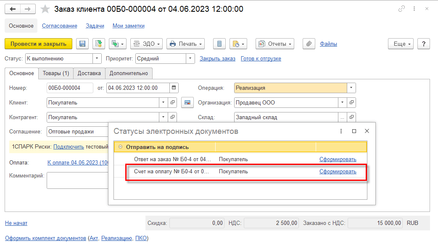Open the three-dot menu in title bar

tap(414, 9)
